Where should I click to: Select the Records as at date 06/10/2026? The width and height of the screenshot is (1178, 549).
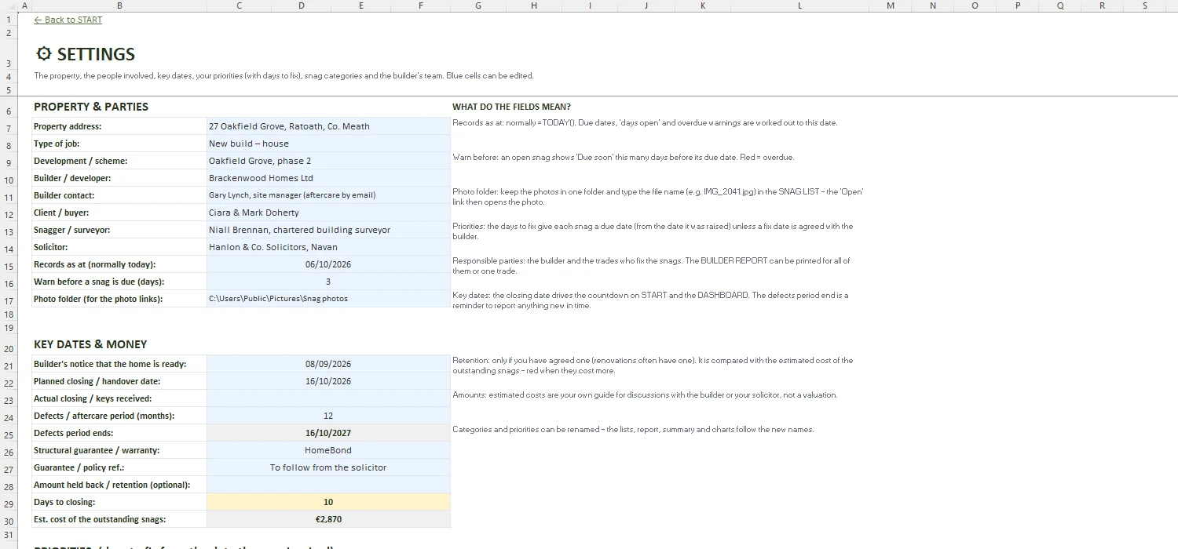pyautogui.click(x=328, y=264)
